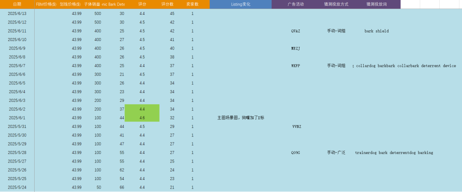Select keyword cell starting with trainerdog bark
The width and height of the screenshot is (462, 192).
tap(394, 153)
